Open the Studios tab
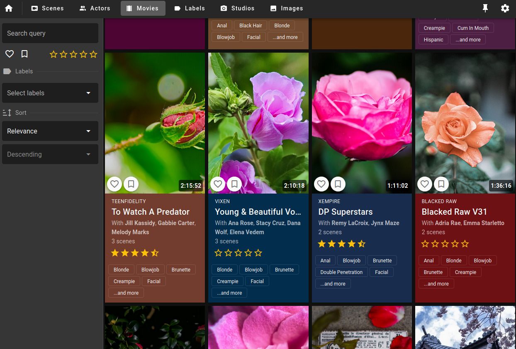516x349 pixels. click(x=238, y=8)
